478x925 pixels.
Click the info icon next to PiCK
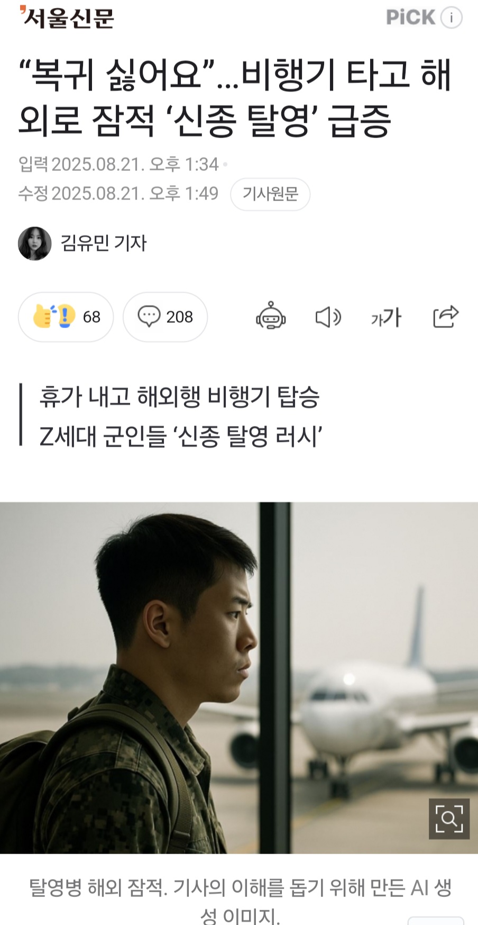pos(451,17)
